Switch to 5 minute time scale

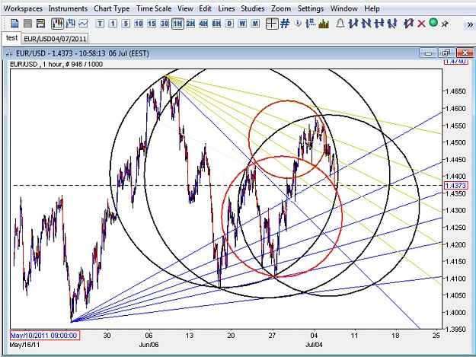(126, 24)
